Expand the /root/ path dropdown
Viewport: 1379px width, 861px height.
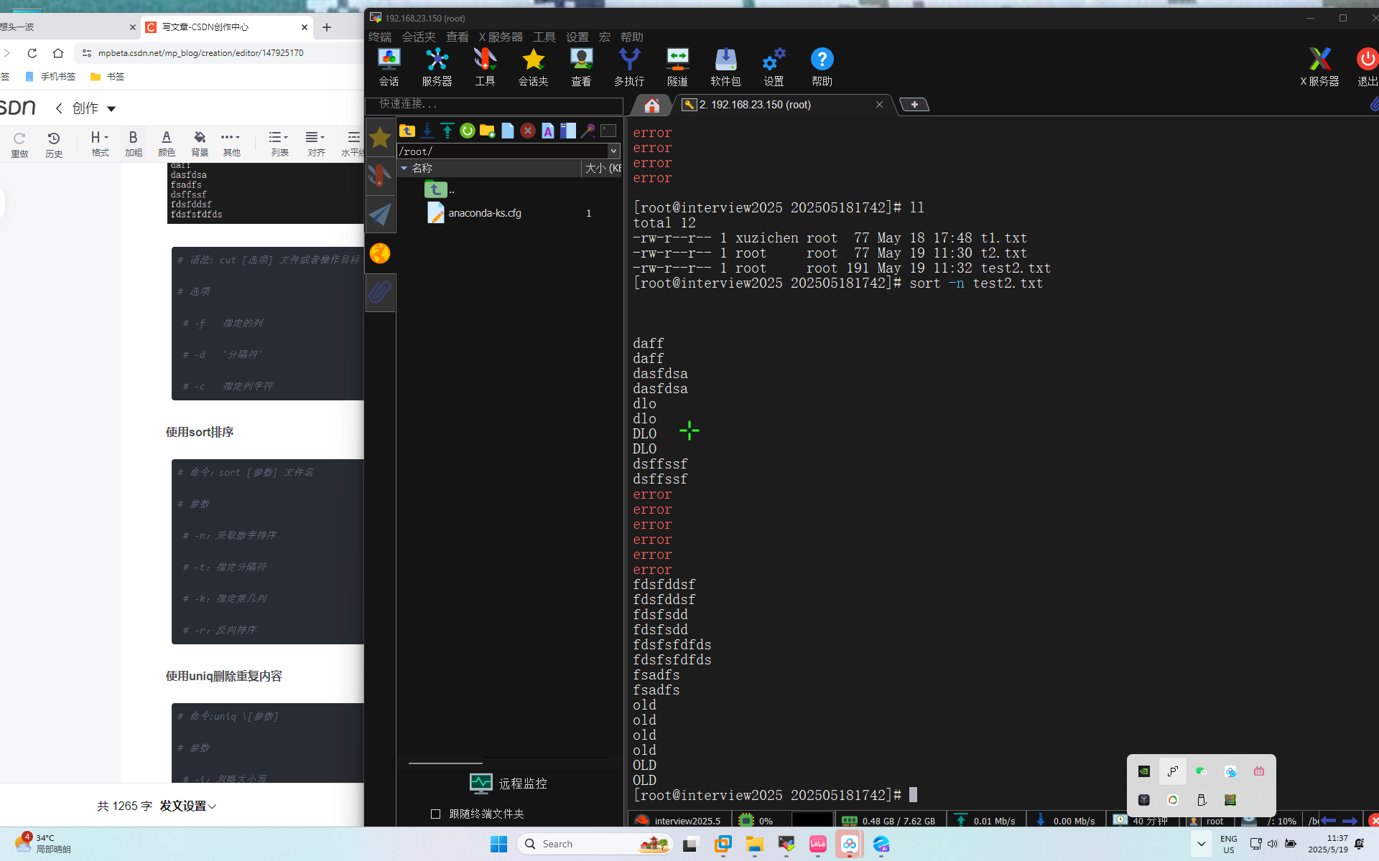pyautogui.click(x=613, y=151)
